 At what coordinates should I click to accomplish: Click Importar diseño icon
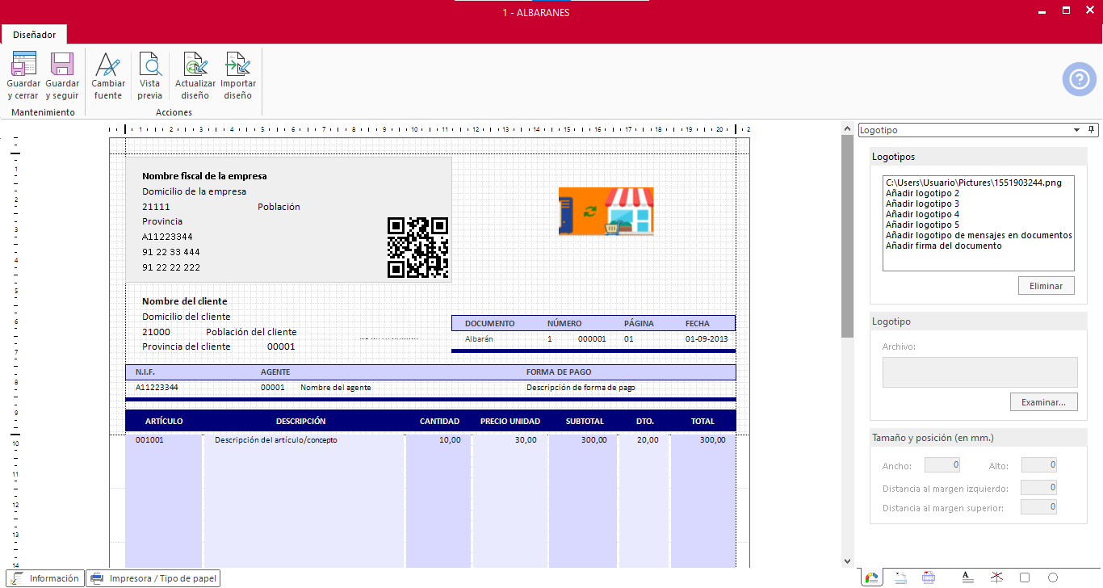click(x=238, y=64)
